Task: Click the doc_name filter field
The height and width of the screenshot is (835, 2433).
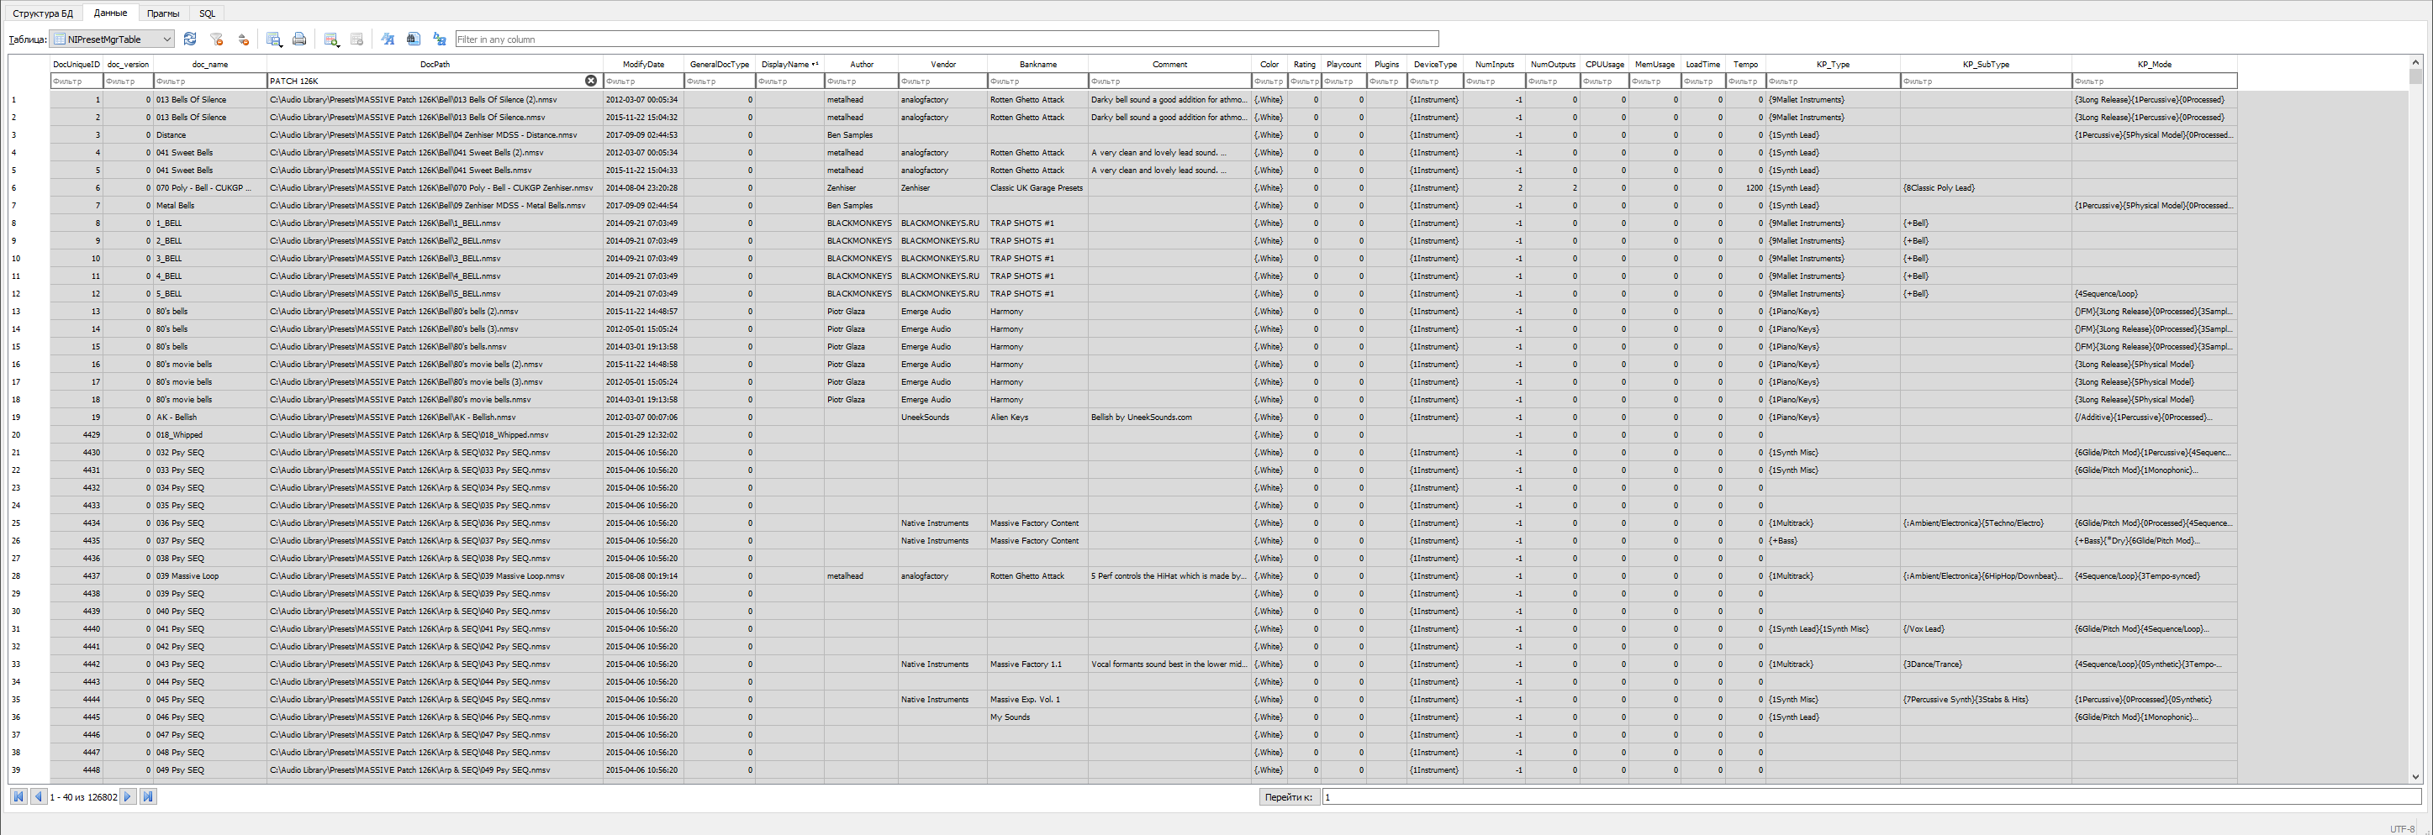Action: [x=209, y=81]
